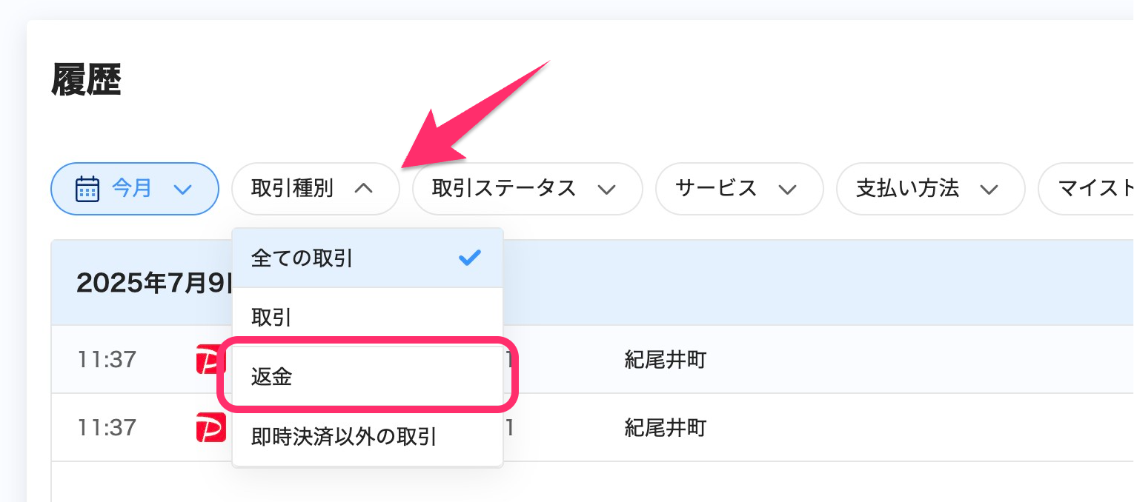
Task: Click 紀尾井町 in the first transaction row
Action: pos(665,360)
